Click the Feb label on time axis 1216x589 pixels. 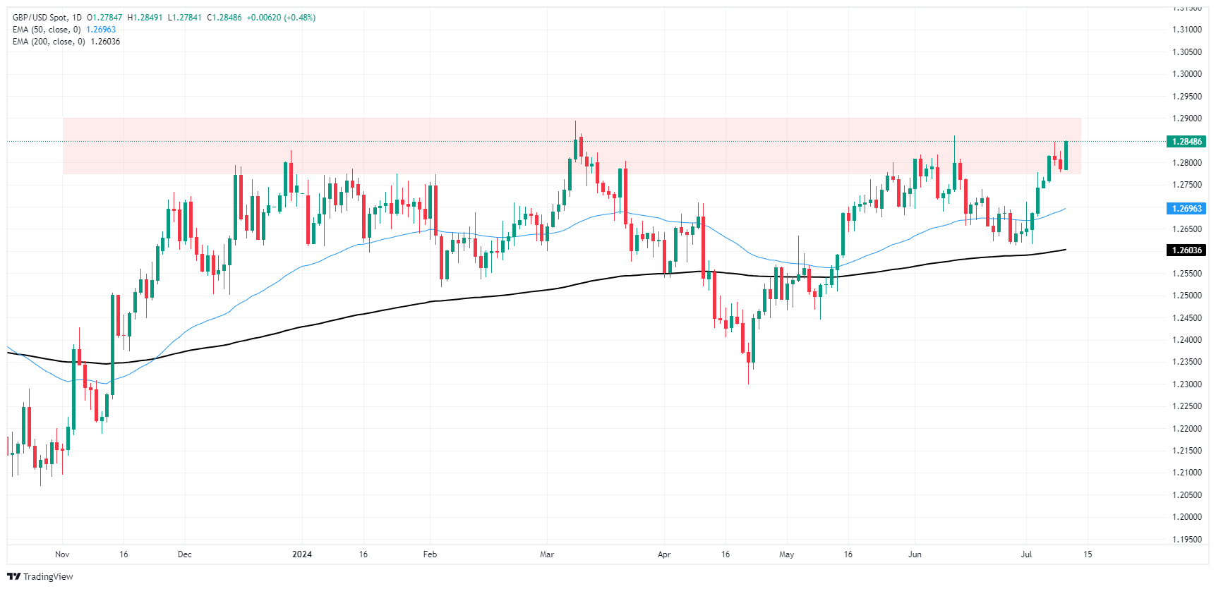[x=430, y=554]
